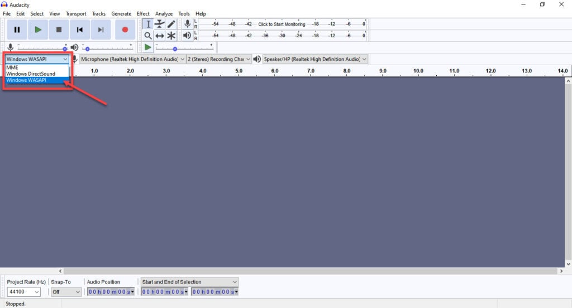Open Start and End of Selection dropdown
Screen dimensions: 572x308
(190, 282)
